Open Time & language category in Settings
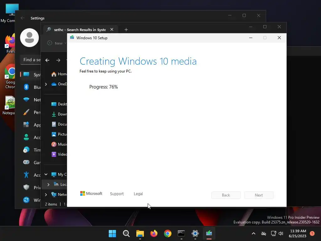Image resolution: width=321 pixels, height=241 pixels. click(x=31, y=150)
